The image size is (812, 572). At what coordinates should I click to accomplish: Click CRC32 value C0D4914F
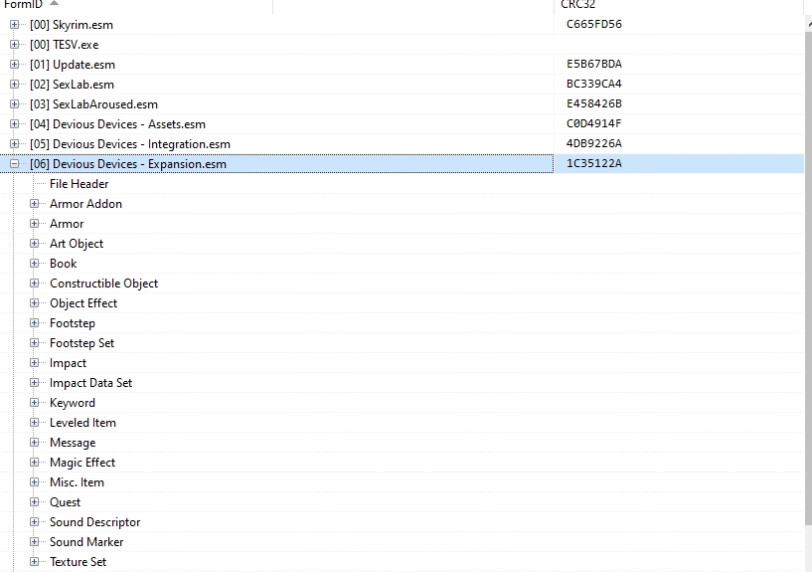point(594,123)
